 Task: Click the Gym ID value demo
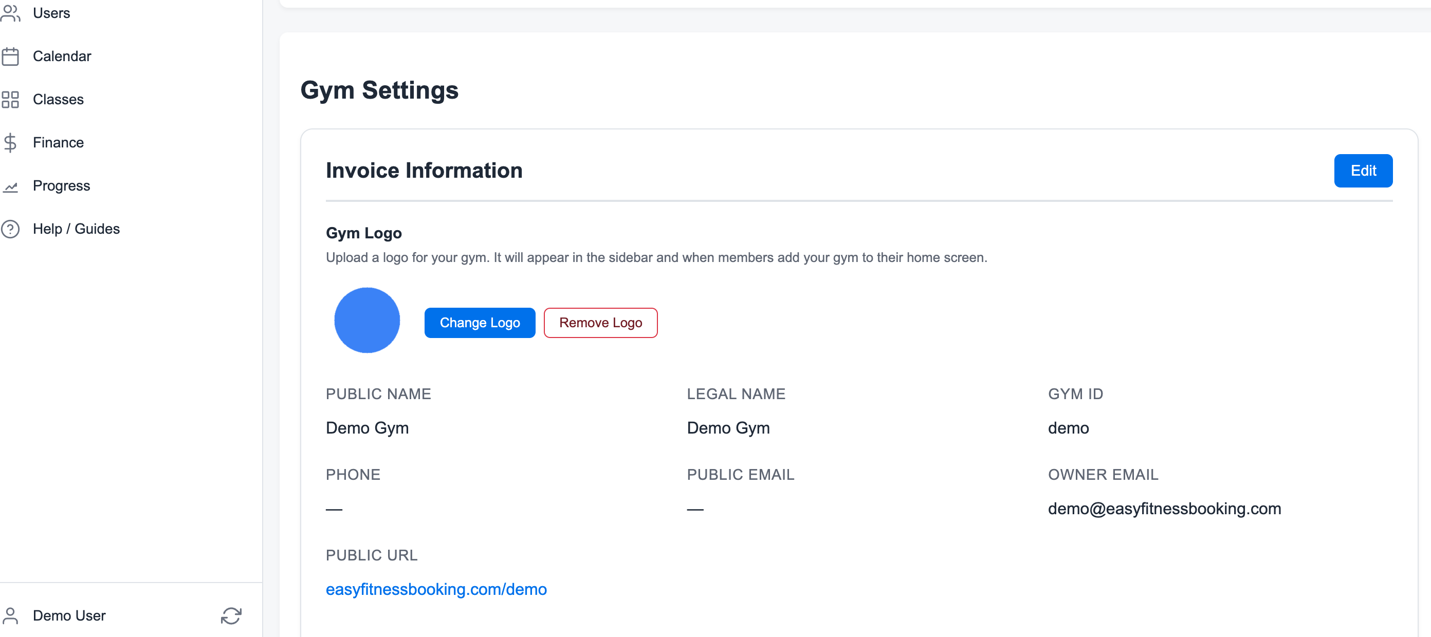[x=1068, y=428]
